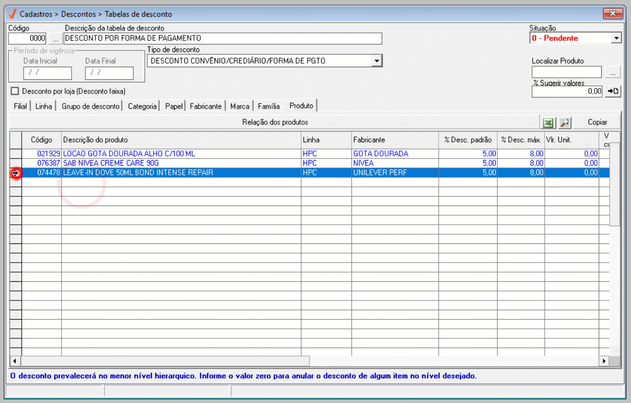Open the Categoria tab
Screen dimensions: 631x403
click(x=142, y=107)
